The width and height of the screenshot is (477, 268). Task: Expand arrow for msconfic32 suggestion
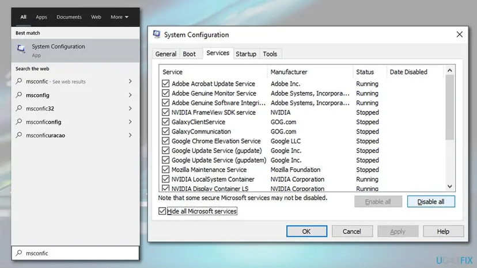pos(130,108)
